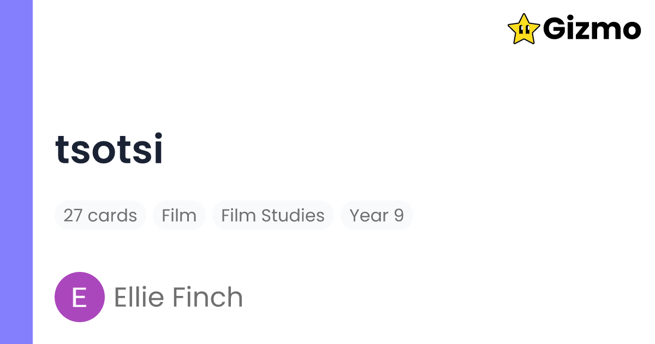The width and height of the screenshot is (655, 344).
Task: Open the Gizmo wordmark logo
Action: (x=592, y=29)
